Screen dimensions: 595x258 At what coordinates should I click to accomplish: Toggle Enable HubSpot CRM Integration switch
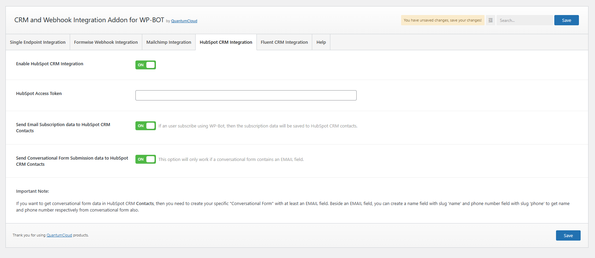click(146, 65)
